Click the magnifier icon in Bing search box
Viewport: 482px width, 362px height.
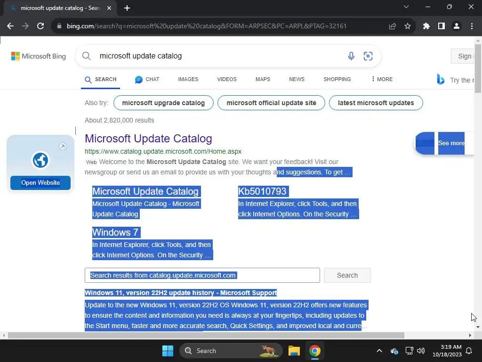pyautogui.click(x=87, y=56)
